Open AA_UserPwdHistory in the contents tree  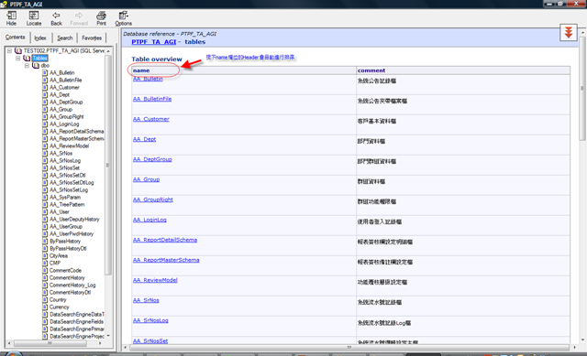point(72,234)
